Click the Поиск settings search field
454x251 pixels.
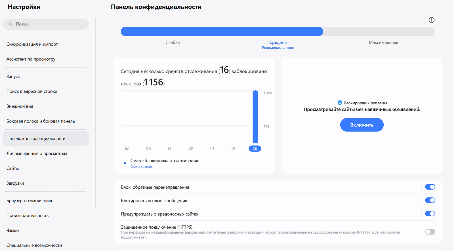click(48, 24)
